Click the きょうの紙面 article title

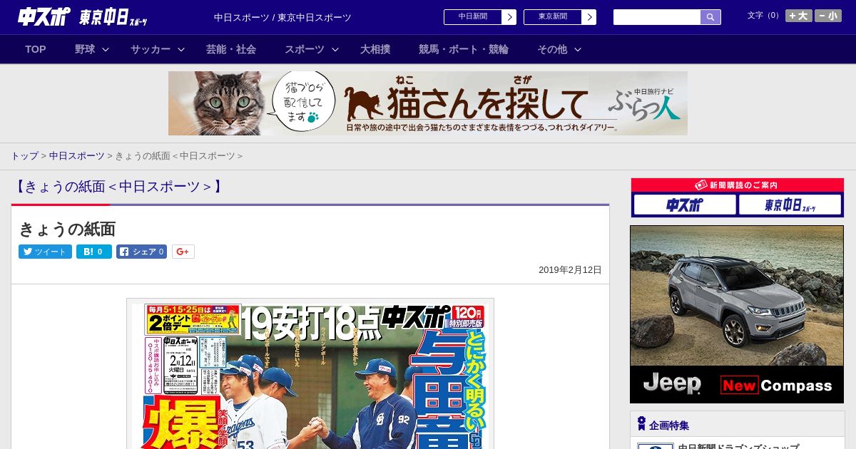pos(67,229)
